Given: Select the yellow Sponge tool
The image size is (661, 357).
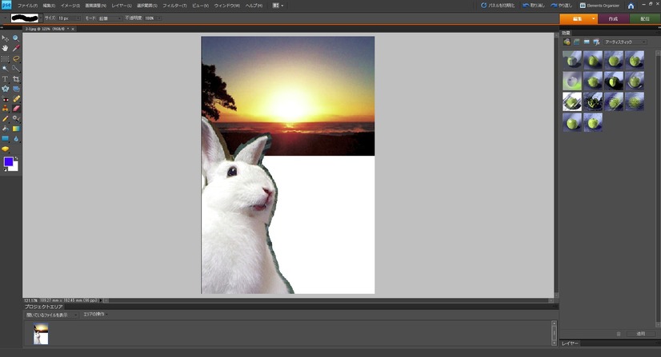Looking at the screenshot, I should click(5, 149).
